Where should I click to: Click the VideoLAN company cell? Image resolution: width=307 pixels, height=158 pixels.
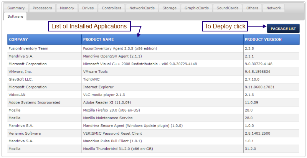[45, 95]
